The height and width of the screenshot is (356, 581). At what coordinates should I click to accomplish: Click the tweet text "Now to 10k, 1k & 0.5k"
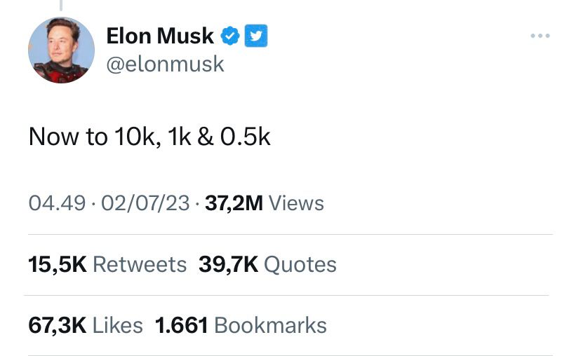point(149,137)
